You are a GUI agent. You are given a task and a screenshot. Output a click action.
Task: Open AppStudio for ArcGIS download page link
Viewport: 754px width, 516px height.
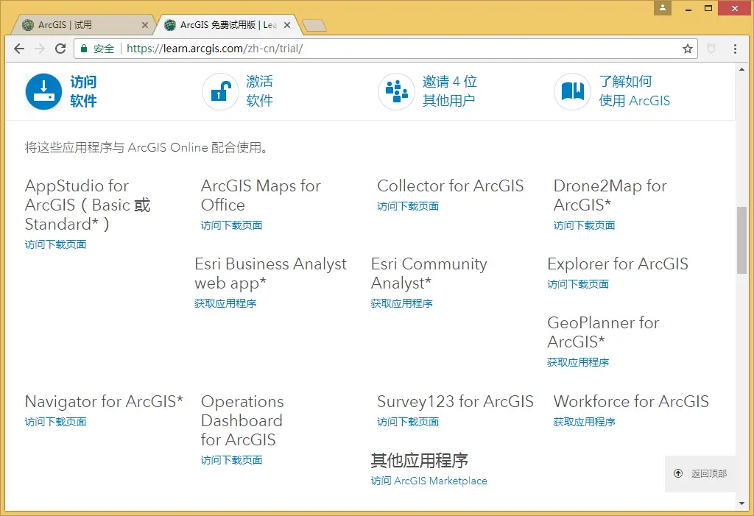(56, 245)
